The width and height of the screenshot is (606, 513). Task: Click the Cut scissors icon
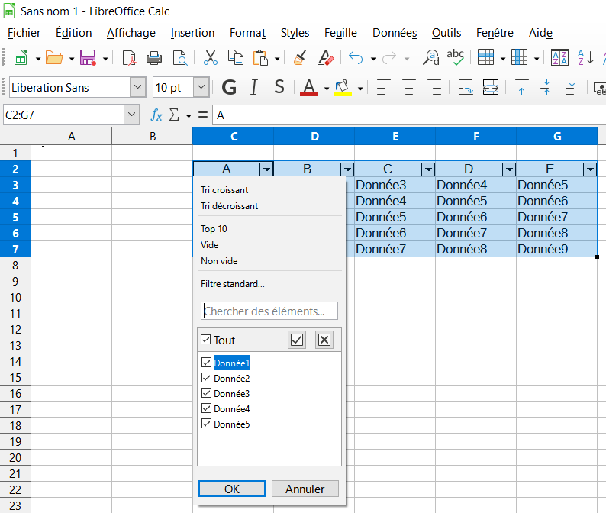210,57
